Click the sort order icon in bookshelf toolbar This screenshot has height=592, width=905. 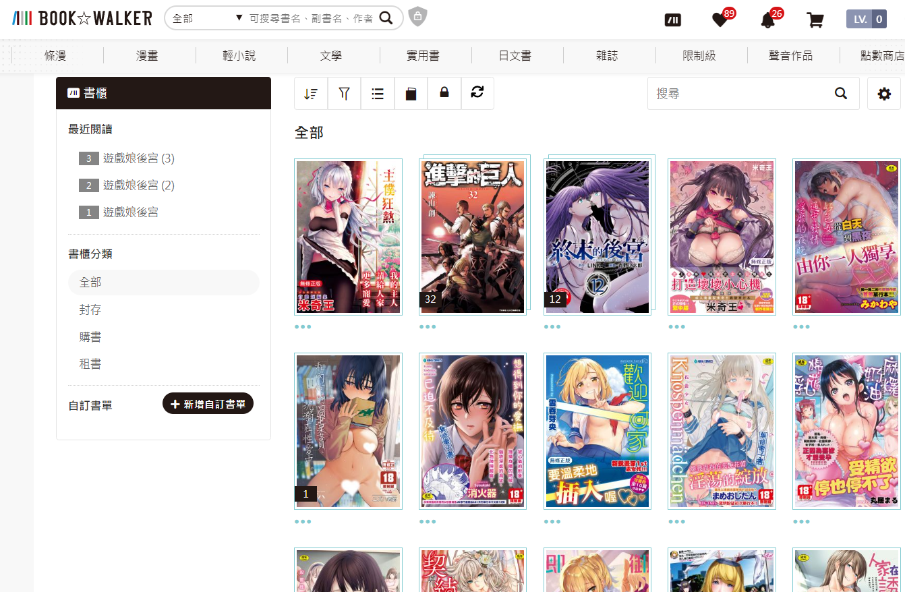pos(311,94)
